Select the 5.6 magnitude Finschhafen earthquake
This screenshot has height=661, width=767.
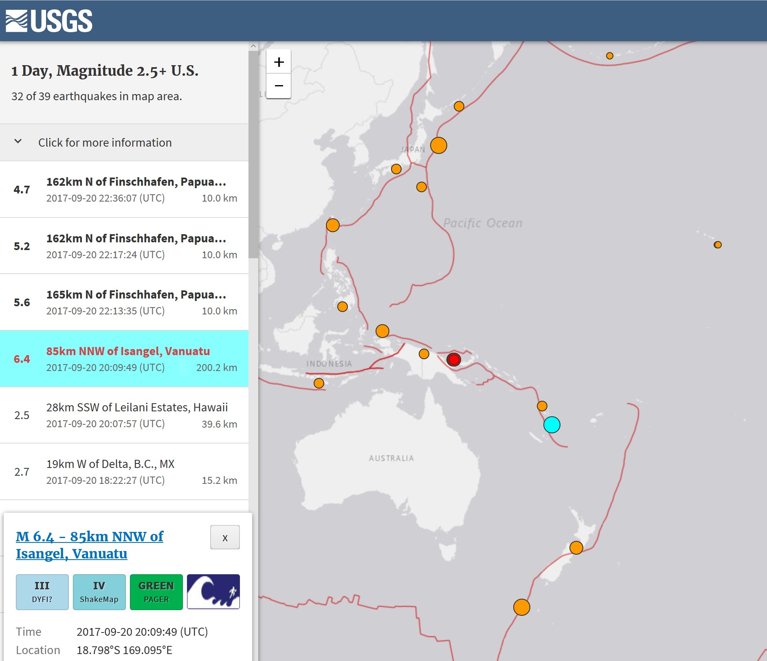point(124,302)
